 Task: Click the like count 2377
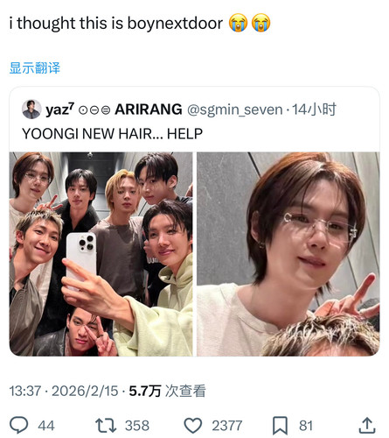tap(227, 426)
